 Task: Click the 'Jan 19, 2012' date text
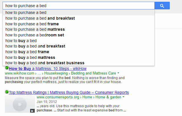(x=47, y=102)
